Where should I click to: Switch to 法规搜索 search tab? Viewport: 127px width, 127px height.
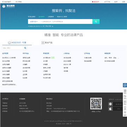pos(51,17)
